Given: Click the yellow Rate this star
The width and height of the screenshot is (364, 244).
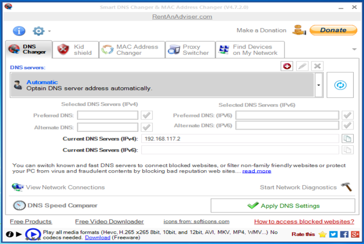Looking at the screenshot, I should click(323, 234).
